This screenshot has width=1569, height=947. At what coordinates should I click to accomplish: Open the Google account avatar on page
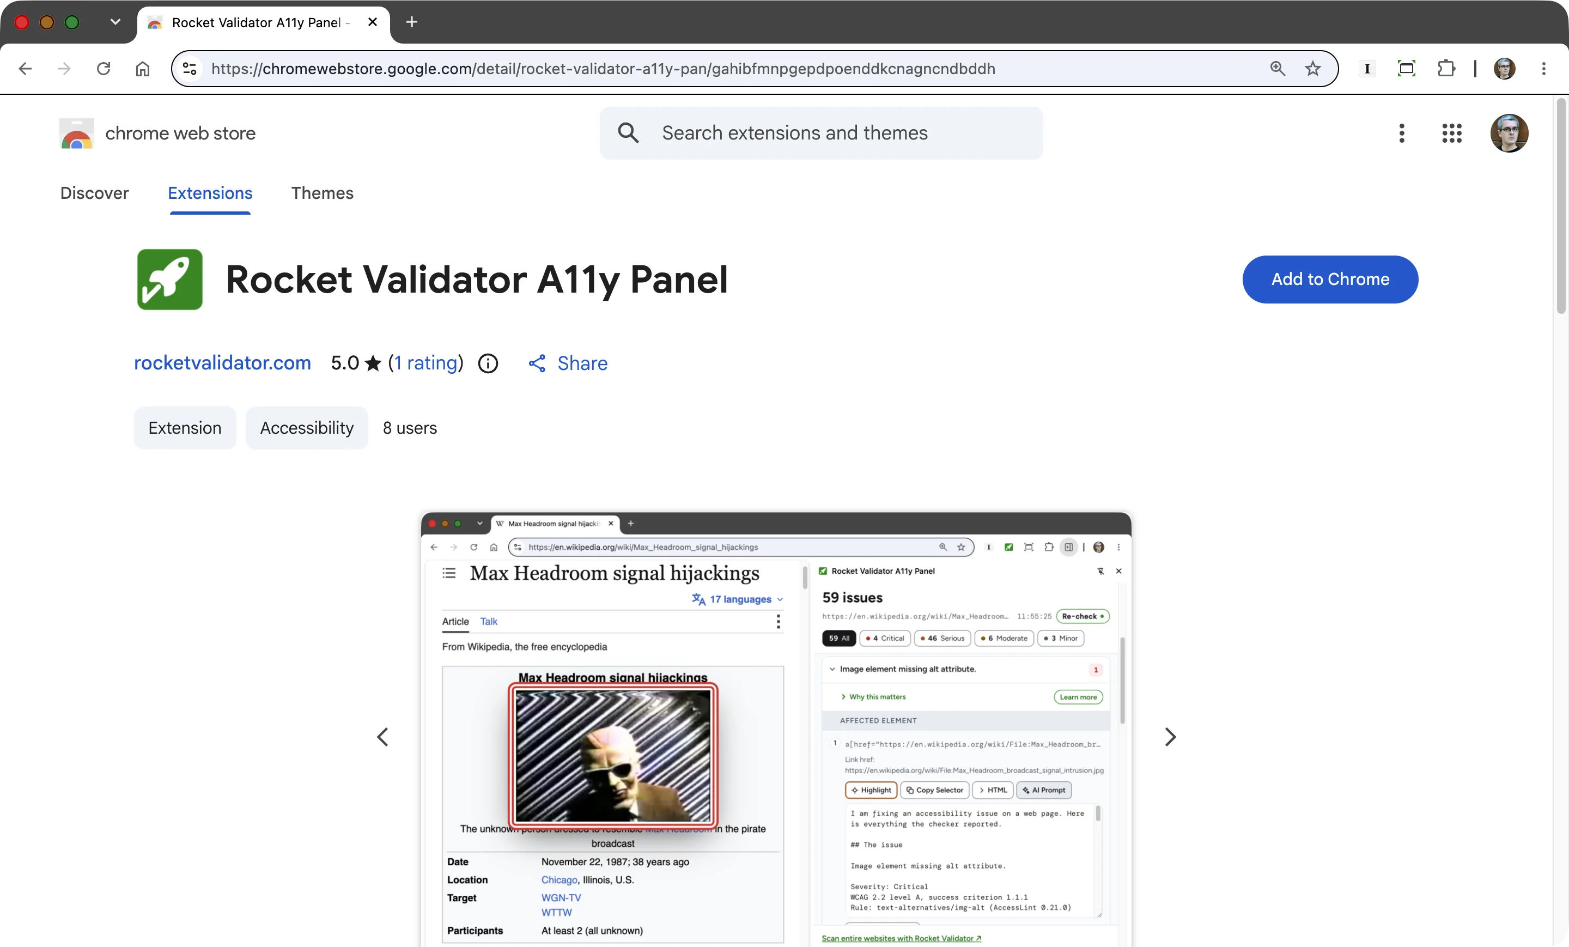click(x=1509, y=133)
